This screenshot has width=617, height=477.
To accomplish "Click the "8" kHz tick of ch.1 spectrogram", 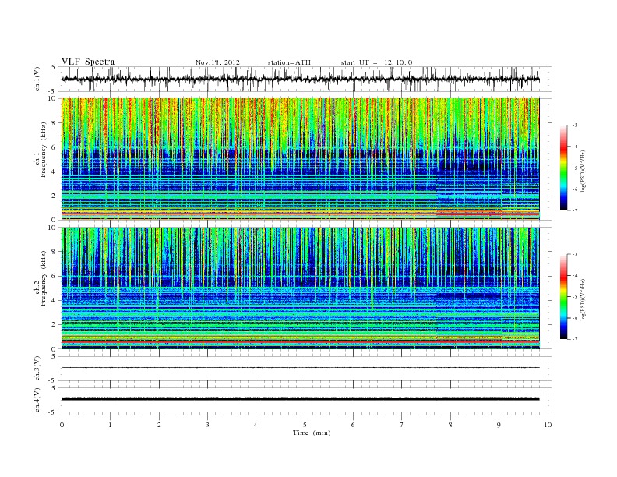I will 54,123.
